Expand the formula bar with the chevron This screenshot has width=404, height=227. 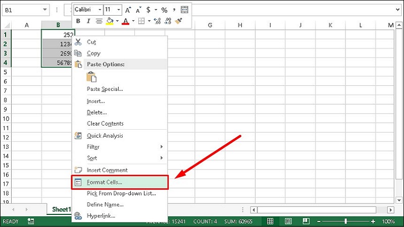[398, 10]
